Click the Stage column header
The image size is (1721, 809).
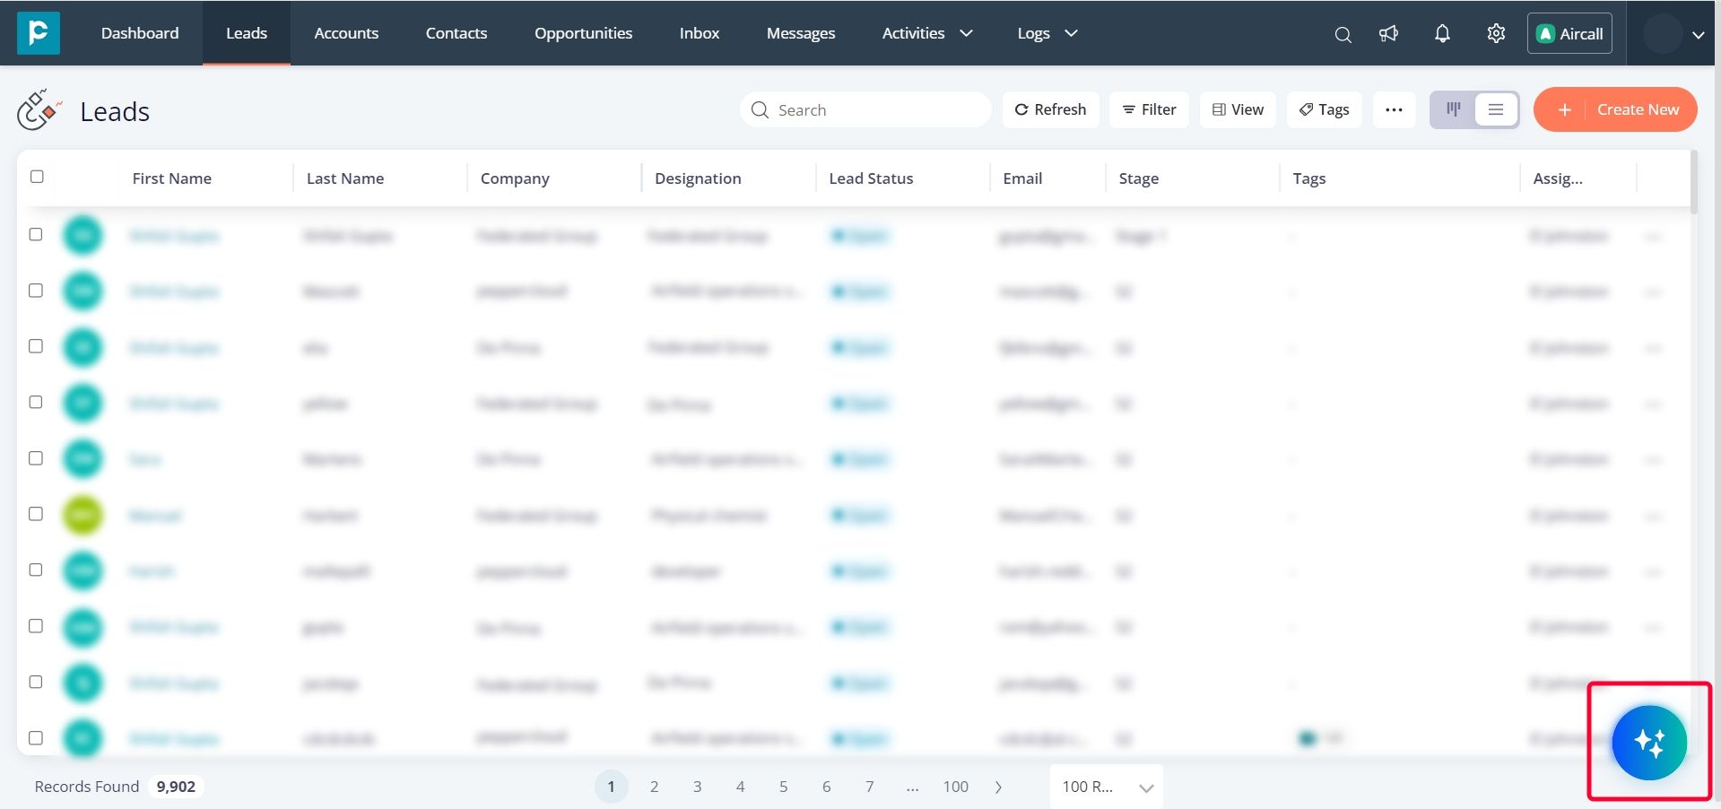[x=1139, y=178]
